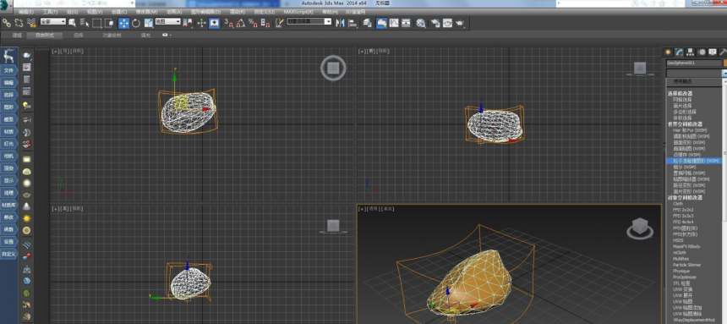The width and height of the screenshot is (727, 324).
Task: Click the Perspective viewport ViewCube
Action: point(640,228)
